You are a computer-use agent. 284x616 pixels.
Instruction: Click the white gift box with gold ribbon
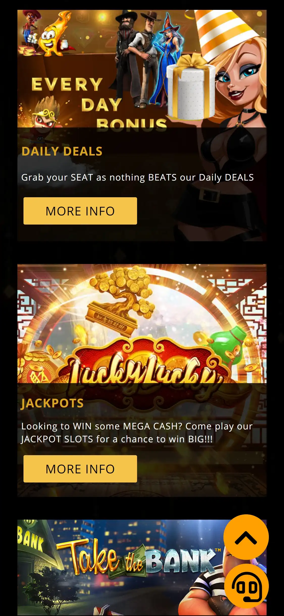[191, 87]
